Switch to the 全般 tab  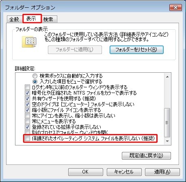pos(14,19)
